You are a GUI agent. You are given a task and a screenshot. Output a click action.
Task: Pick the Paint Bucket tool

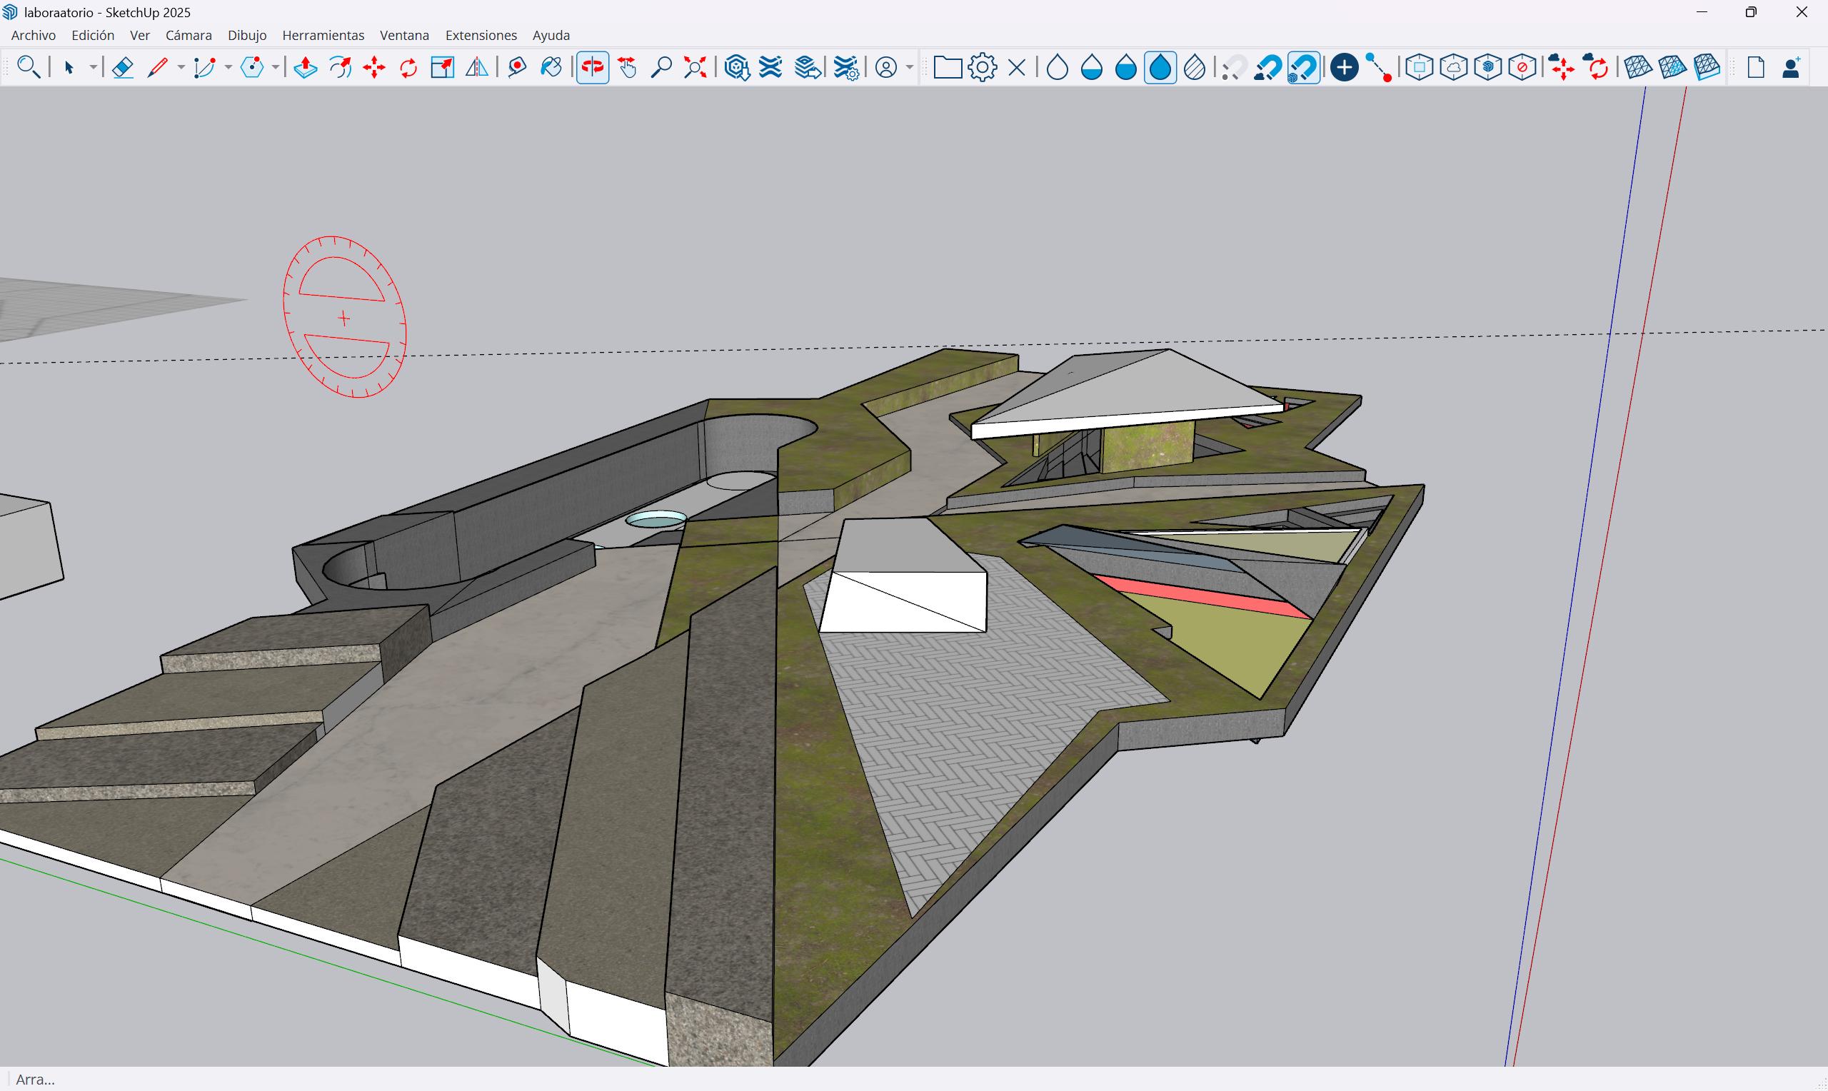[x=551, y=68]
